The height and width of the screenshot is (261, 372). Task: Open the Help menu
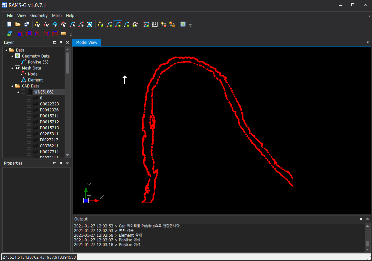coord(70,15)
